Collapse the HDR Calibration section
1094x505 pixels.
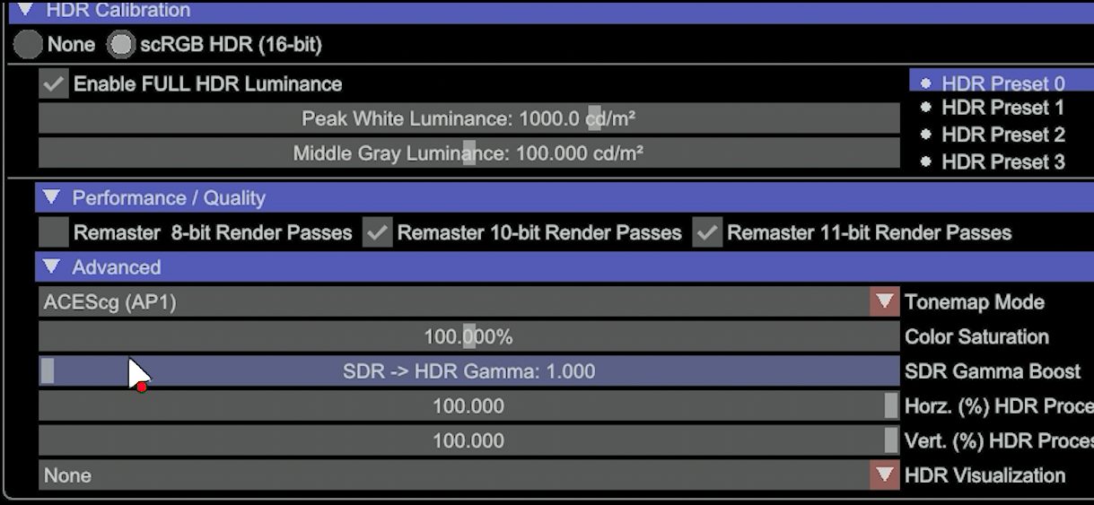click(x=25, y=11)
